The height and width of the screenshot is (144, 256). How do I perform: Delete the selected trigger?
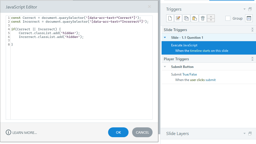click(203, 18)
